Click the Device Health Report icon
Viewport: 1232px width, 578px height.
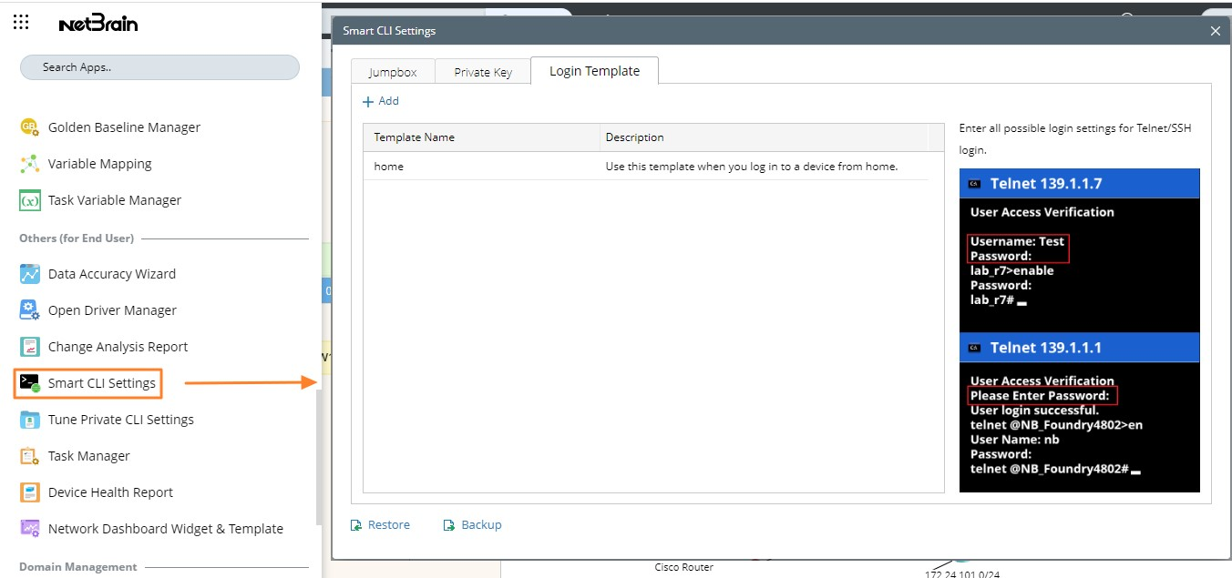[x=30, y=492]
